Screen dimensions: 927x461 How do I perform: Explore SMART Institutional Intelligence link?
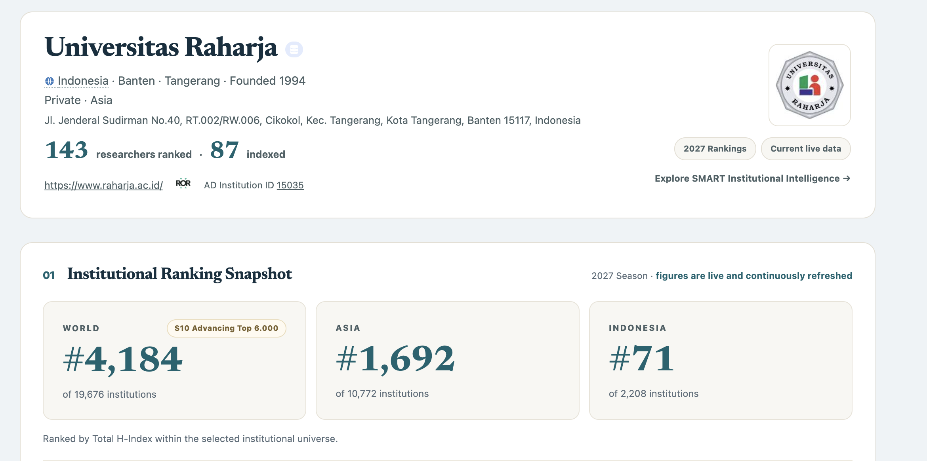coord(753,178)
